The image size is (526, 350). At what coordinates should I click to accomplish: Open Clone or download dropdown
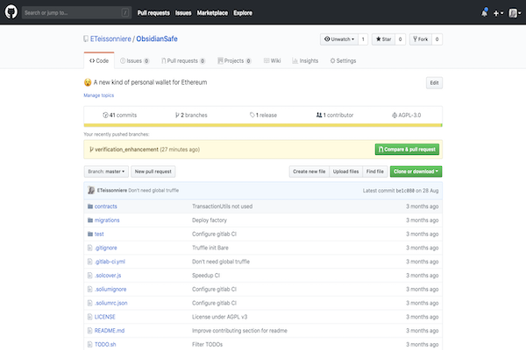416,171
